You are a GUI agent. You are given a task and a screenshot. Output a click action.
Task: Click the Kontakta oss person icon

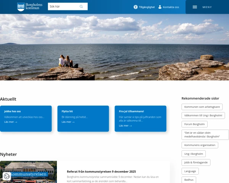tap(160, 7)
